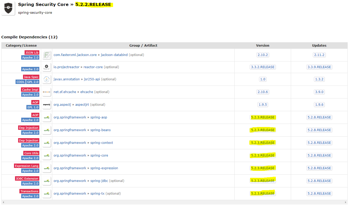Open aspectjrt update 1.9.6
This screenshot has width=349, height=205.
click(319, 105)
